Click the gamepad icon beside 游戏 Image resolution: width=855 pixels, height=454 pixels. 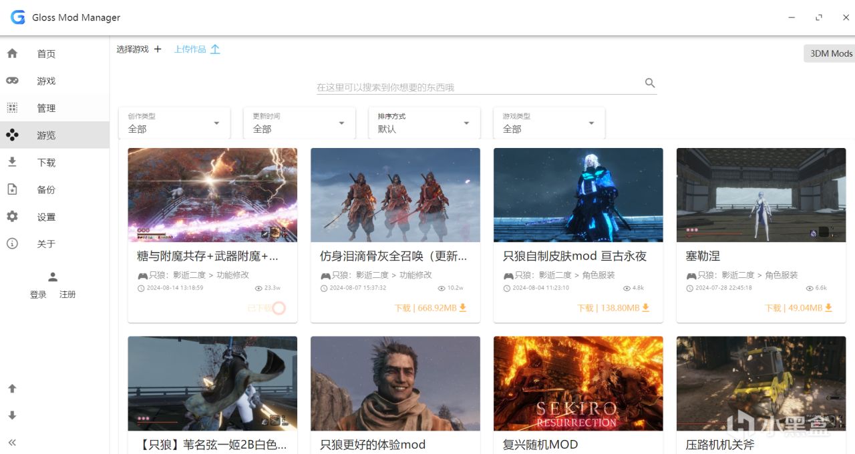coord(12,81)
